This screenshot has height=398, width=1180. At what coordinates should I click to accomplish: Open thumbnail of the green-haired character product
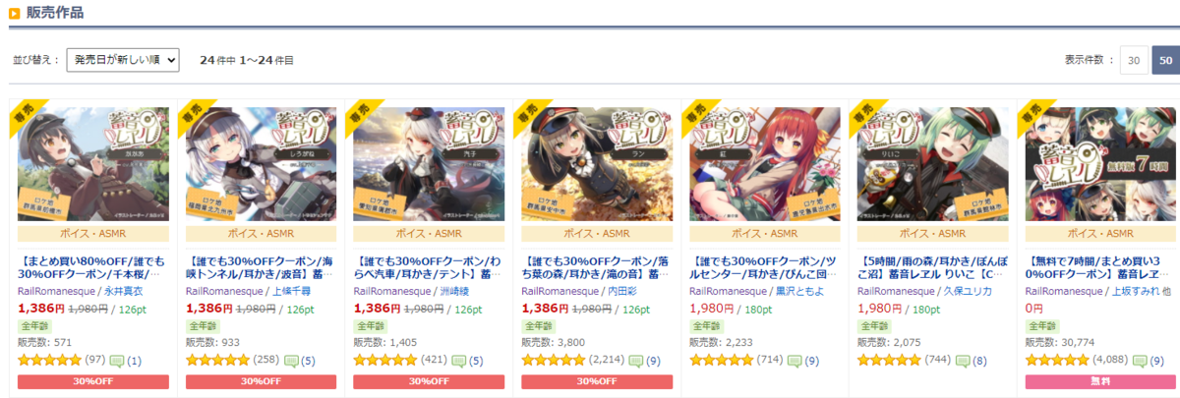pos(933,163)
